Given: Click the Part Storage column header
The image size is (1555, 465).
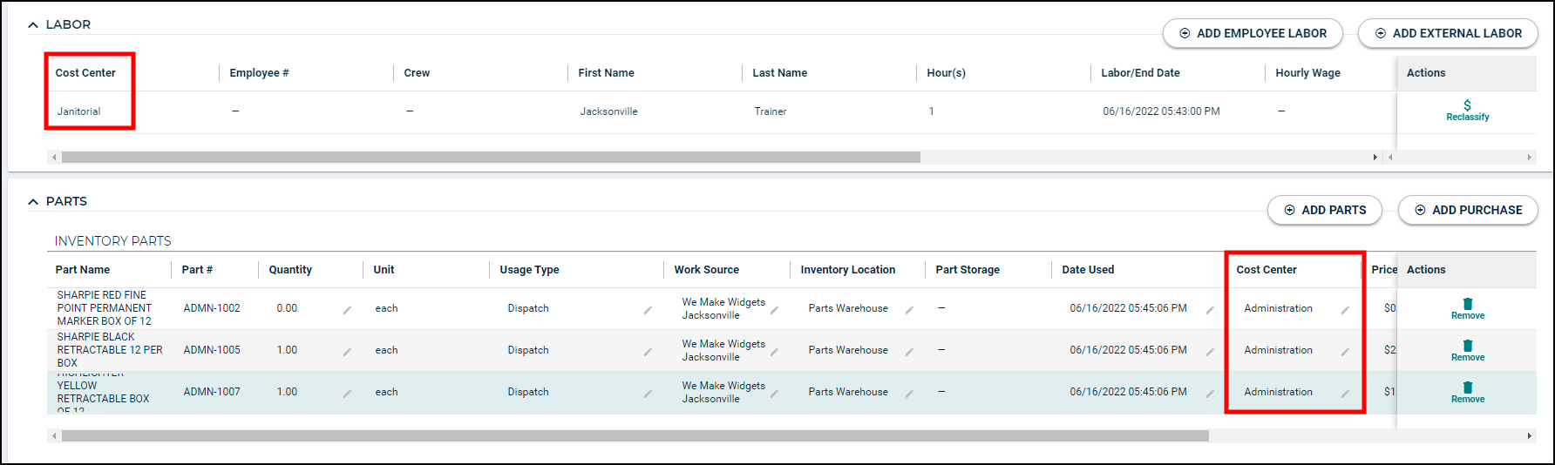Looking at the screenshot, I should tap(968, 270).
